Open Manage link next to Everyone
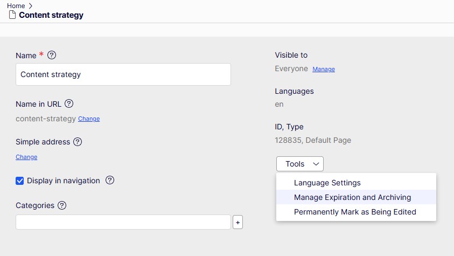This screenshot has width=454, height=256. pyautogui.click(x=323, y=69)
